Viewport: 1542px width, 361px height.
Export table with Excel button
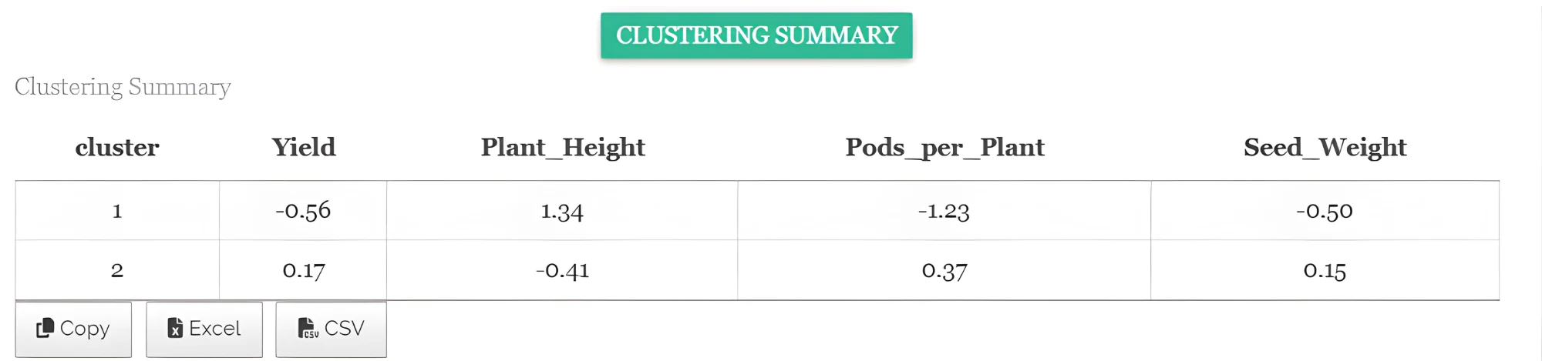point(204,329)
